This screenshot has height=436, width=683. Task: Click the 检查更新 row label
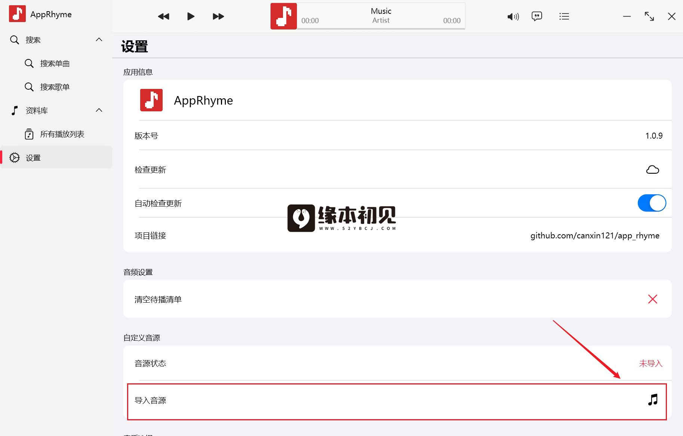pyautogui.click(x=150, y=170)
